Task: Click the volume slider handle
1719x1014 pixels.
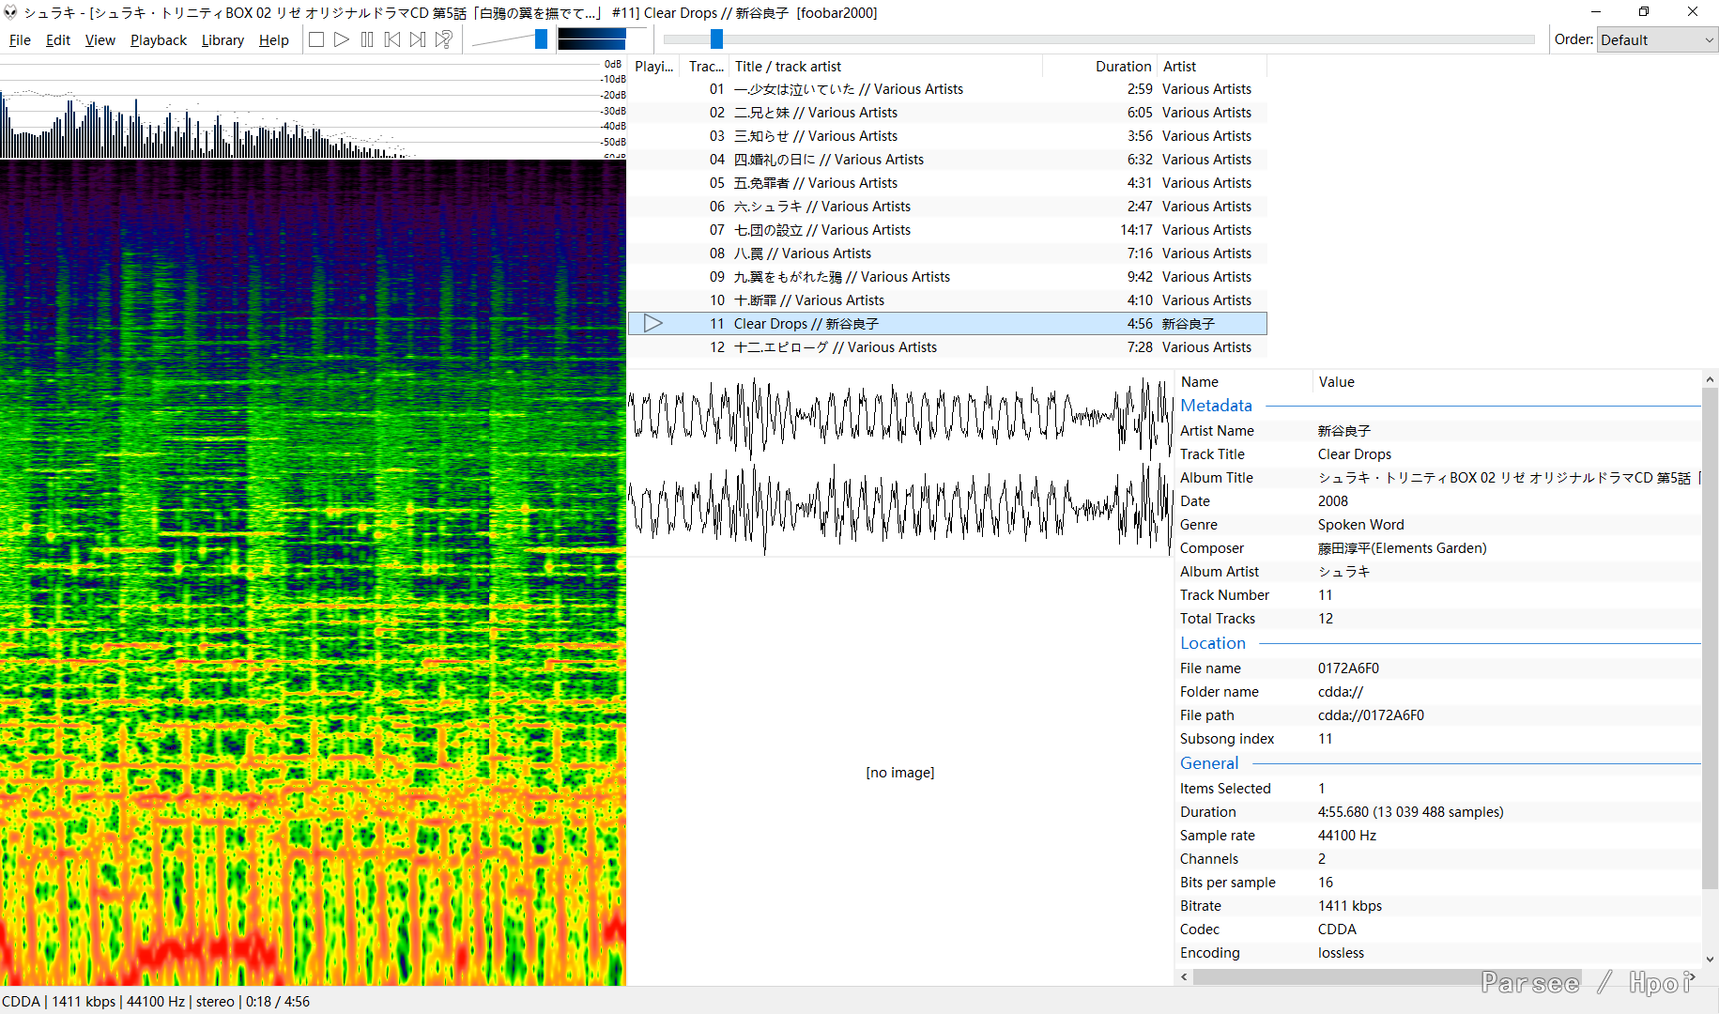Action: [x=541, y=39]
